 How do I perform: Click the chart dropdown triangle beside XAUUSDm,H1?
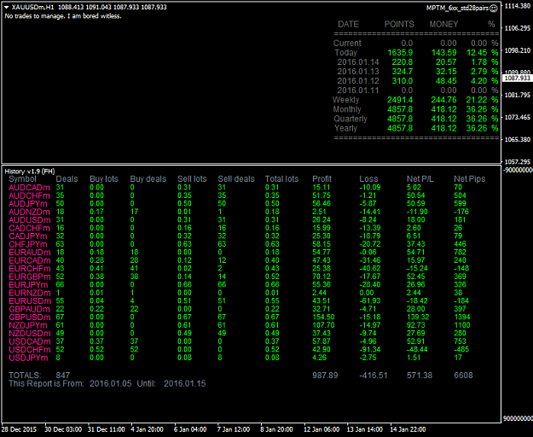tap(7, 7)
